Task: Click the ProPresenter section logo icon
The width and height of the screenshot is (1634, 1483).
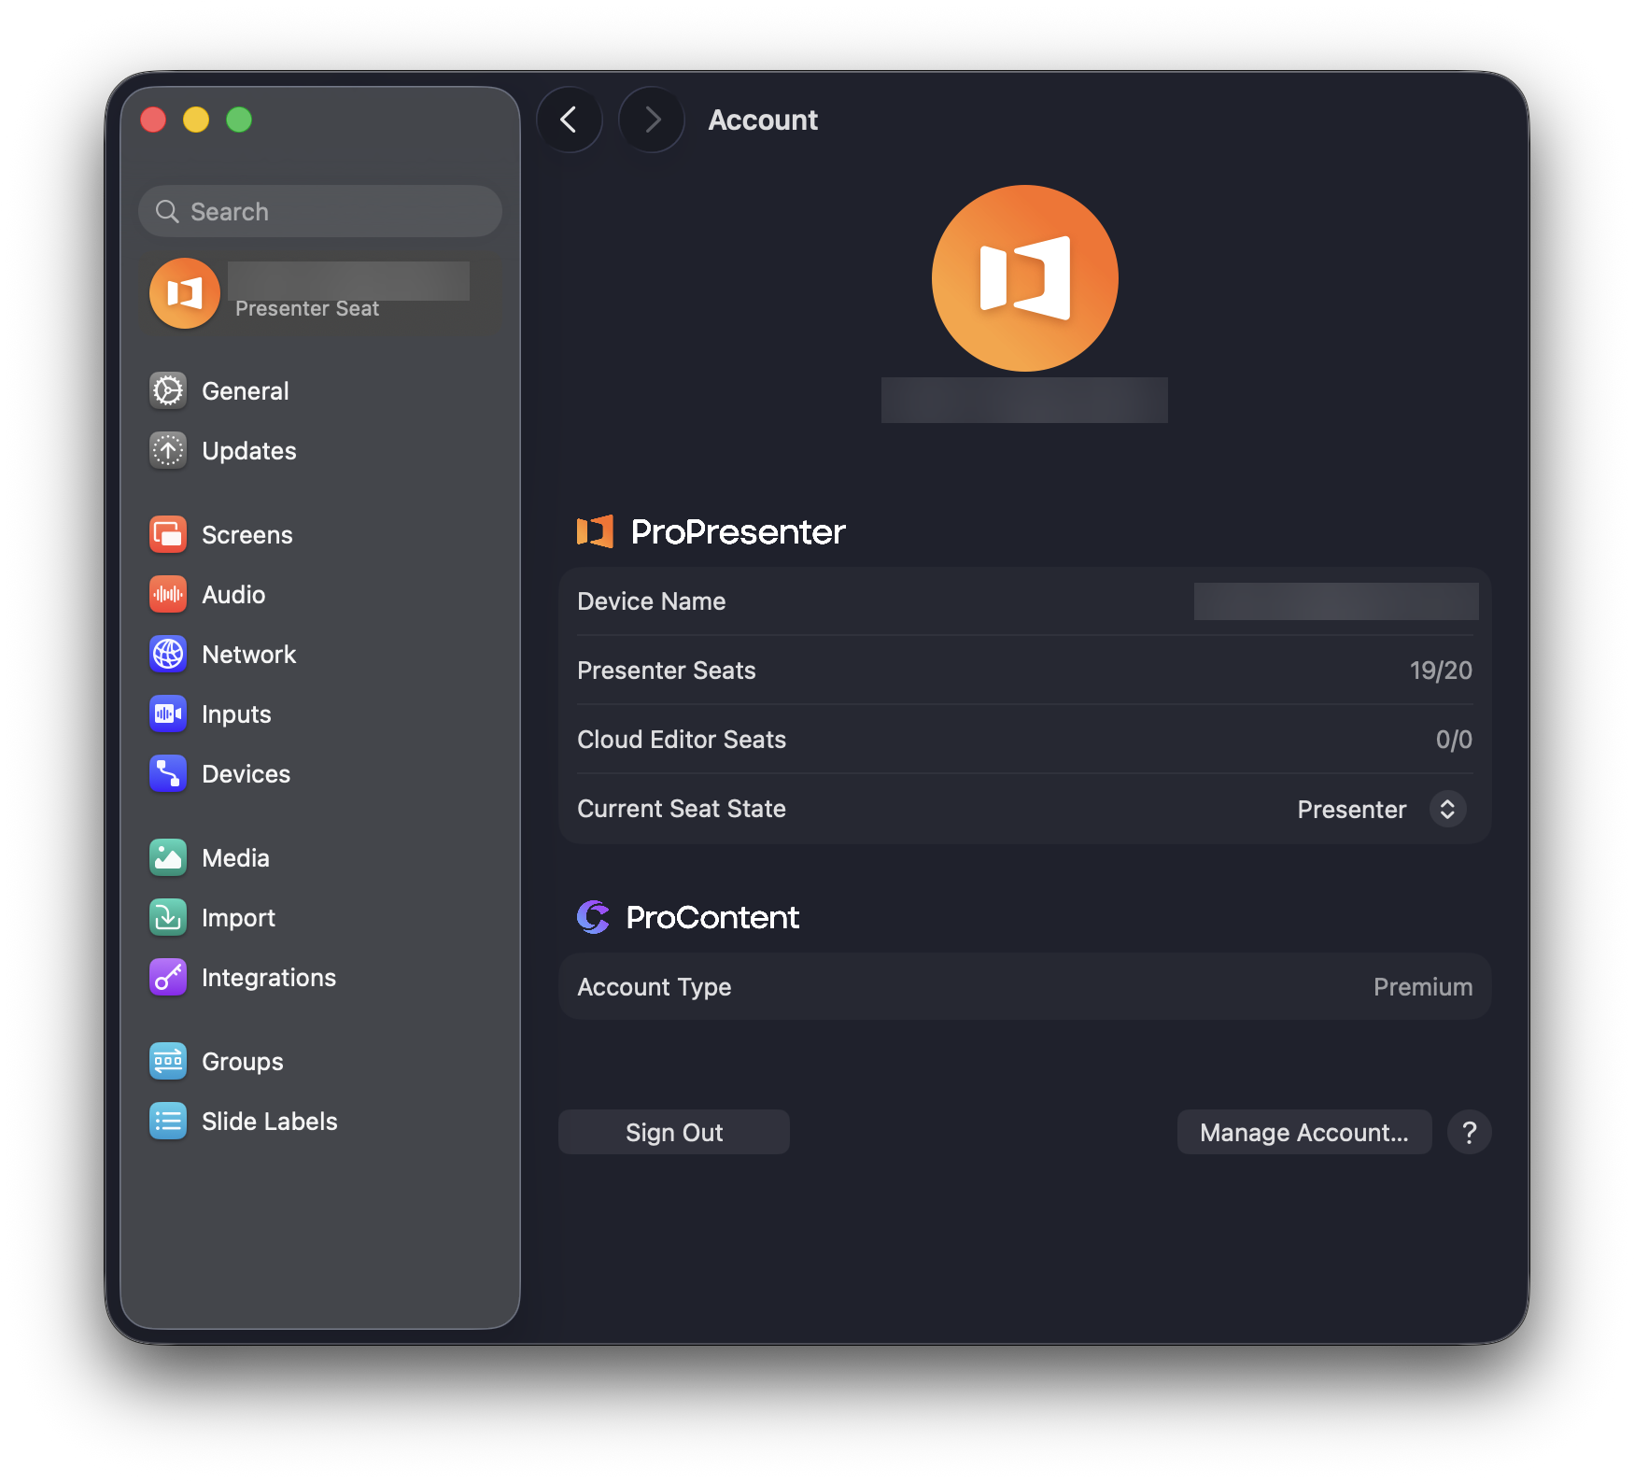Action: pyautogui.click(x=595, y=531)
